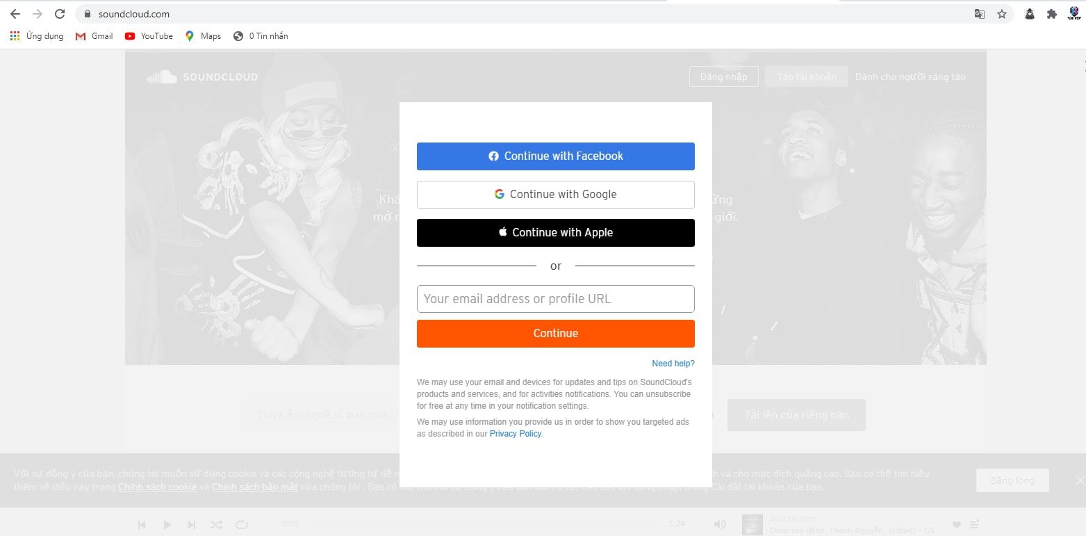Image resolution: width=1086 pixels, height=536 pixels.
Task: Open the Need help? link
Action: click(673, 364)
